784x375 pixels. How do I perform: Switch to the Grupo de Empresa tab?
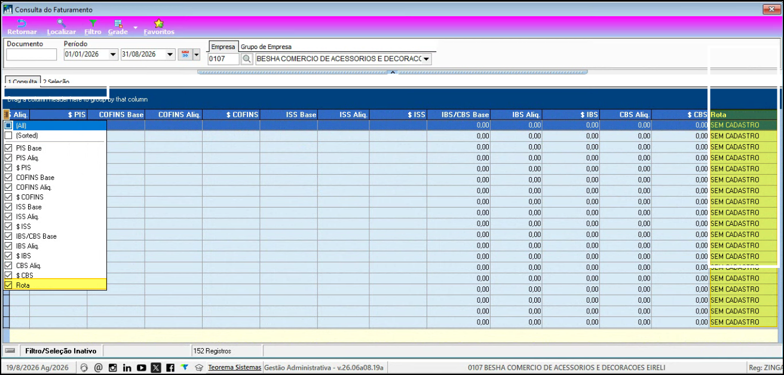coord(266,47)
